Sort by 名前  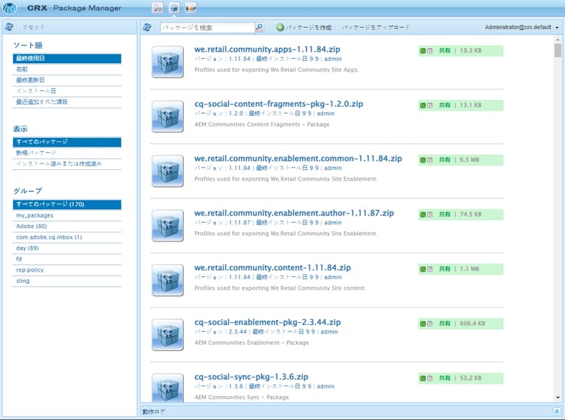coord(66,69)
